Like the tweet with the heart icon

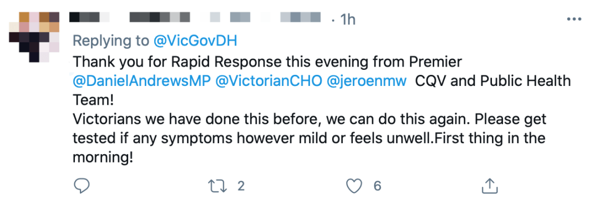coord(354,186)
